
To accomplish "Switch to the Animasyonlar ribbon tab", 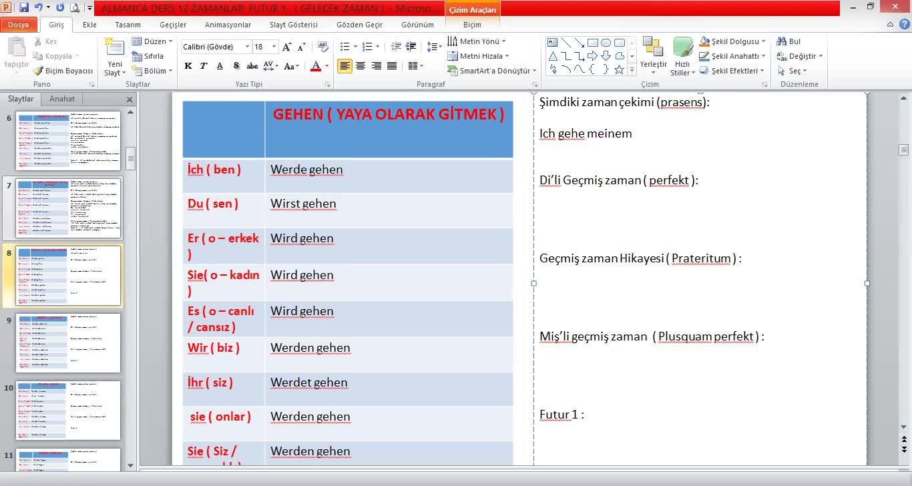I will pos(228,25).
